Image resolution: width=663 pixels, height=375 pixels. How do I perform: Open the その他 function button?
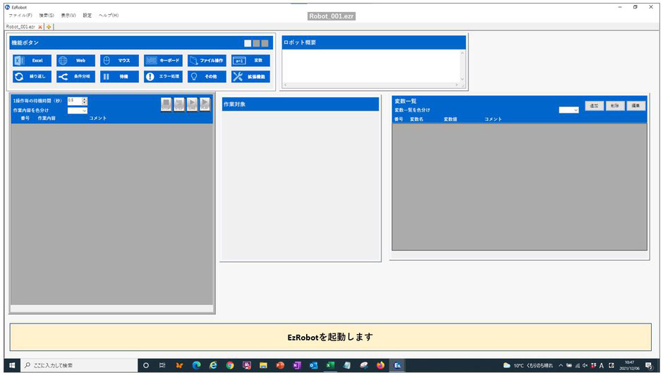[207, 77]
